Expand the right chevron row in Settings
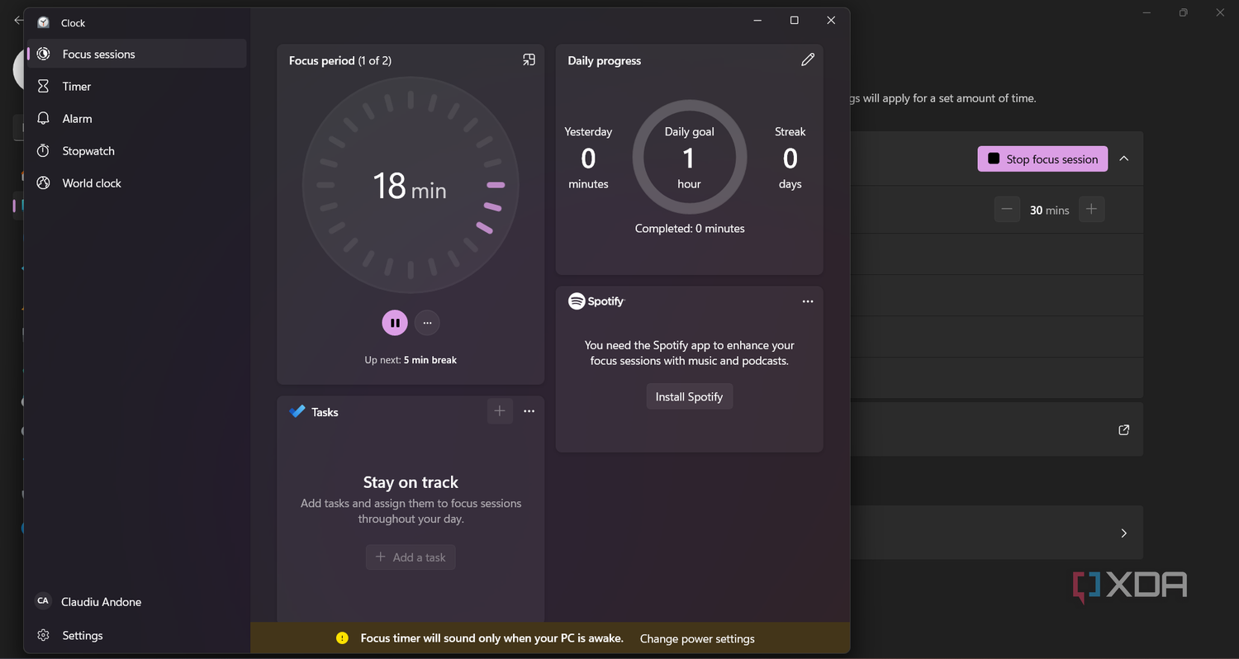 (1124, 533)
